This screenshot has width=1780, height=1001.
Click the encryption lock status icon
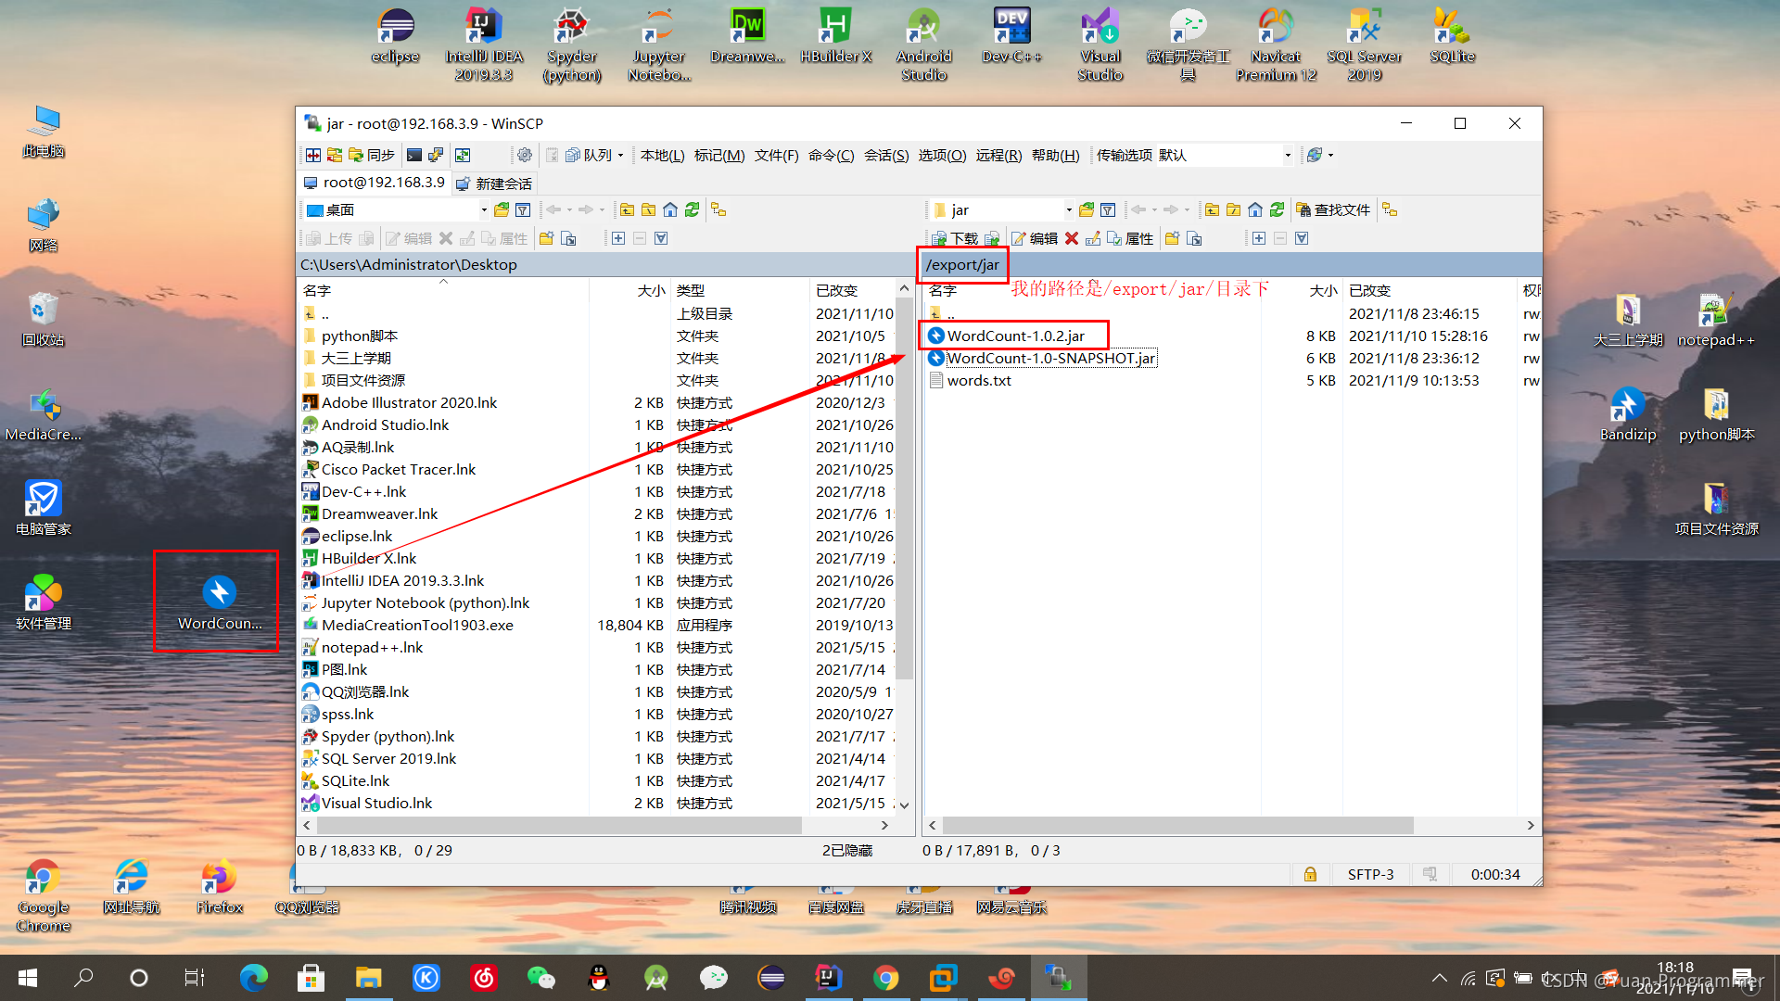coord(1310,874)
